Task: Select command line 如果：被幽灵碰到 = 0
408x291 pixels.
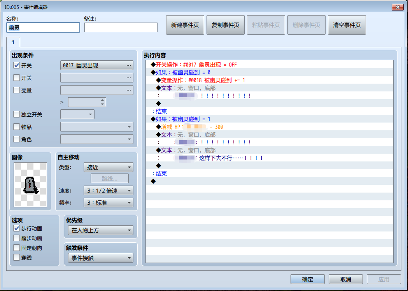Action: pos(270,72)
